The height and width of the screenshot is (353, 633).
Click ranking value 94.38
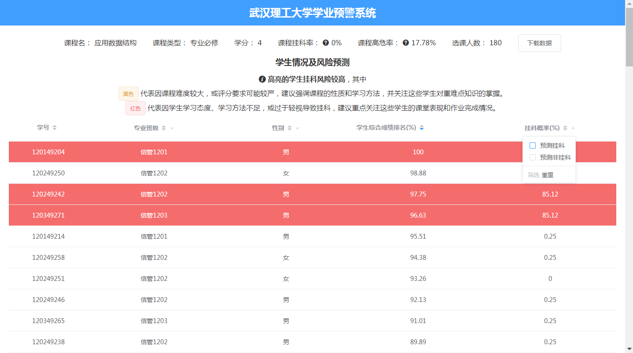click(x=418, y=258)
